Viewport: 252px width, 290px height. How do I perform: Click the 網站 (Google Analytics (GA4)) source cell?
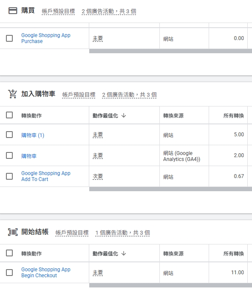(x=181, y=156)
